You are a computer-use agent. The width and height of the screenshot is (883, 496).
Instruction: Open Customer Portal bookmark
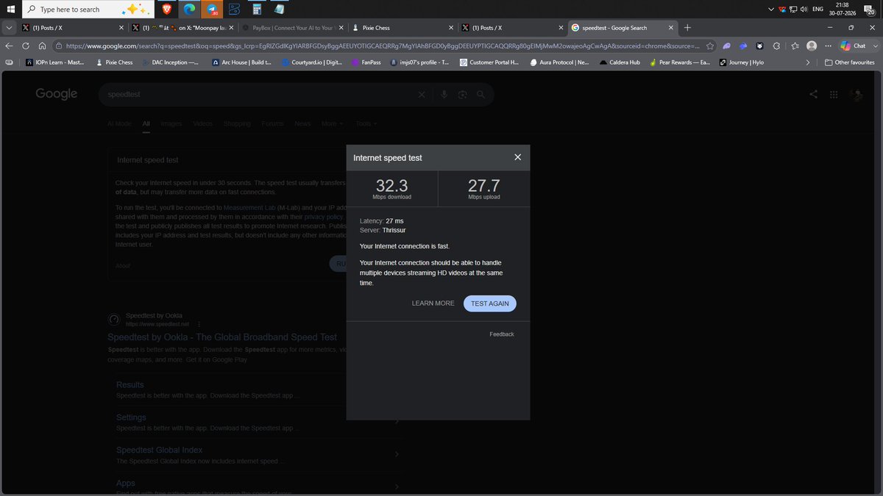coord(489,62)
